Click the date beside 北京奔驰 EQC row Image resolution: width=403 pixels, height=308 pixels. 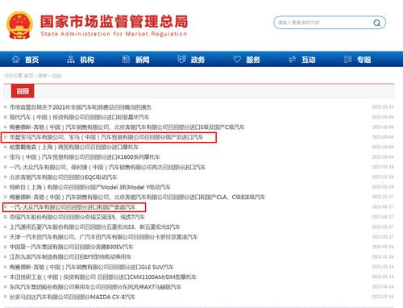click(383, 177)
